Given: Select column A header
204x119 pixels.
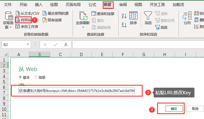Looking at the screenshot, I should [x=19, y=54].
